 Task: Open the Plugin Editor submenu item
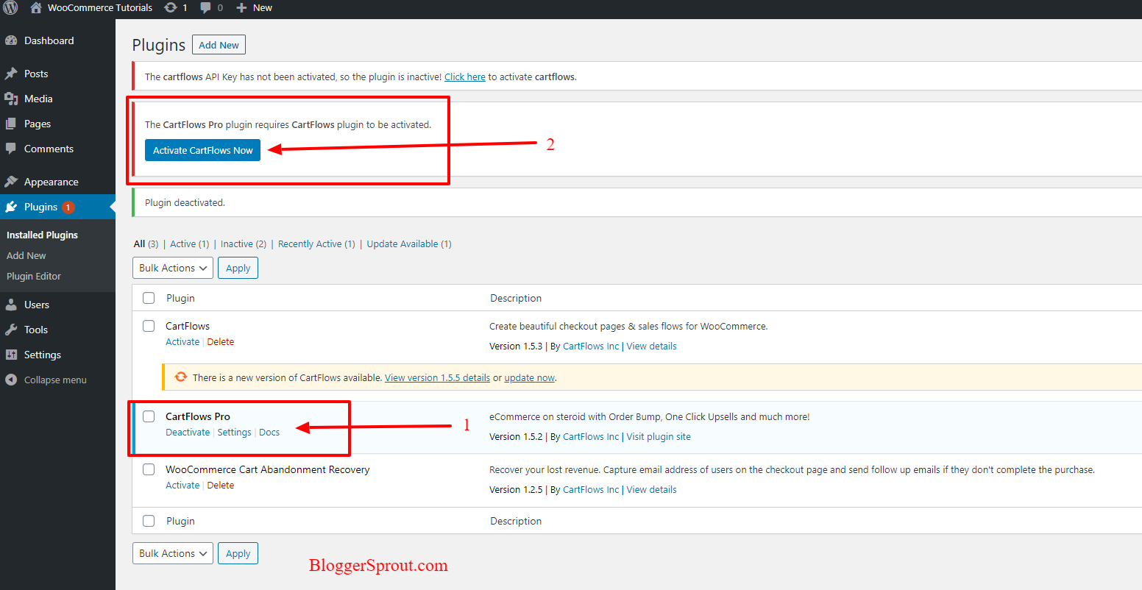tap(34, 276)
